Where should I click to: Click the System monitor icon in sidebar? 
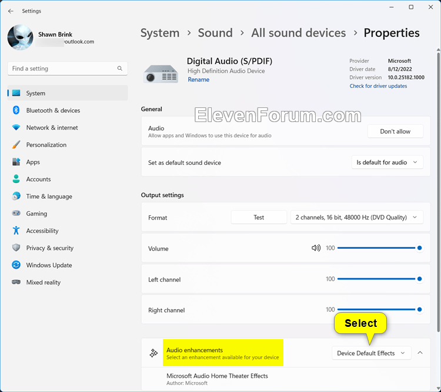coord(16,93)
